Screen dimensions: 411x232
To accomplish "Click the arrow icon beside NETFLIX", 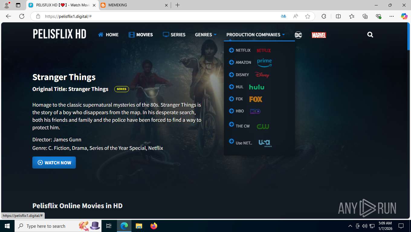I will click(x=231, y=50).
